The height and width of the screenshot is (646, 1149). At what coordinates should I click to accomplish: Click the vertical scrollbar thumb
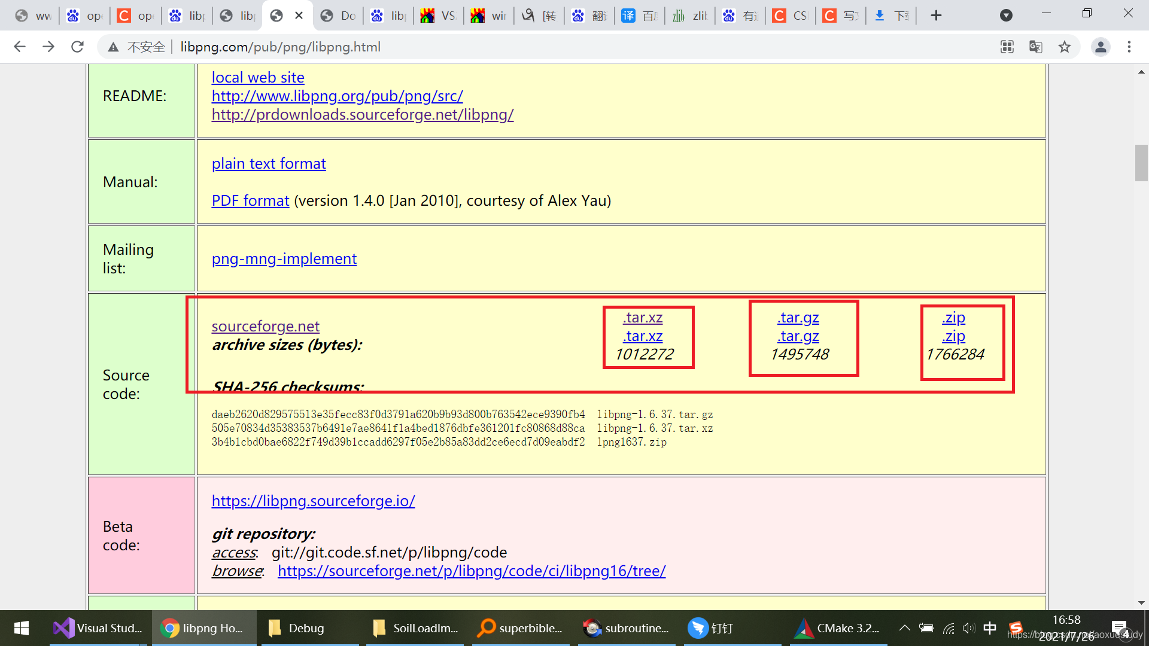click(x=1141, y=163)
